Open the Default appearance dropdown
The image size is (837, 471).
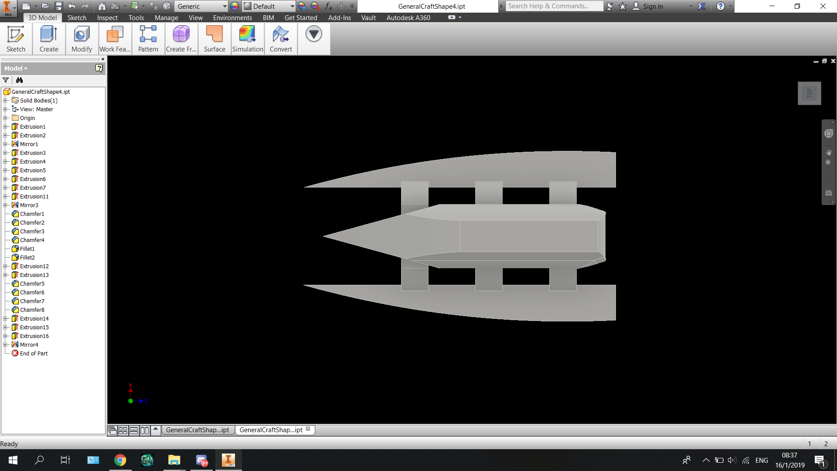[269, 6]
